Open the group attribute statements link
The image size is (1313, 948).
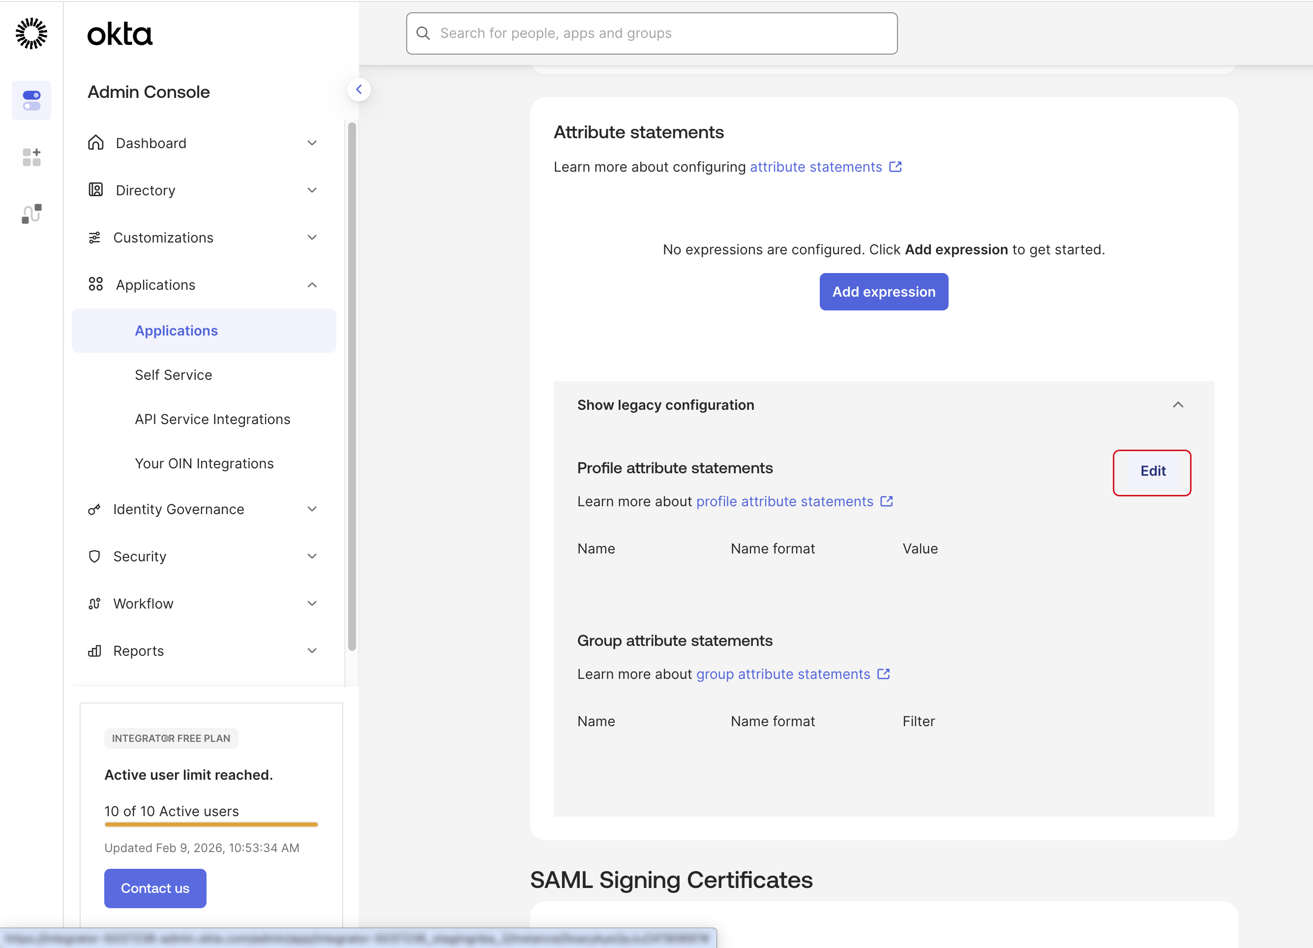[783, 674]
